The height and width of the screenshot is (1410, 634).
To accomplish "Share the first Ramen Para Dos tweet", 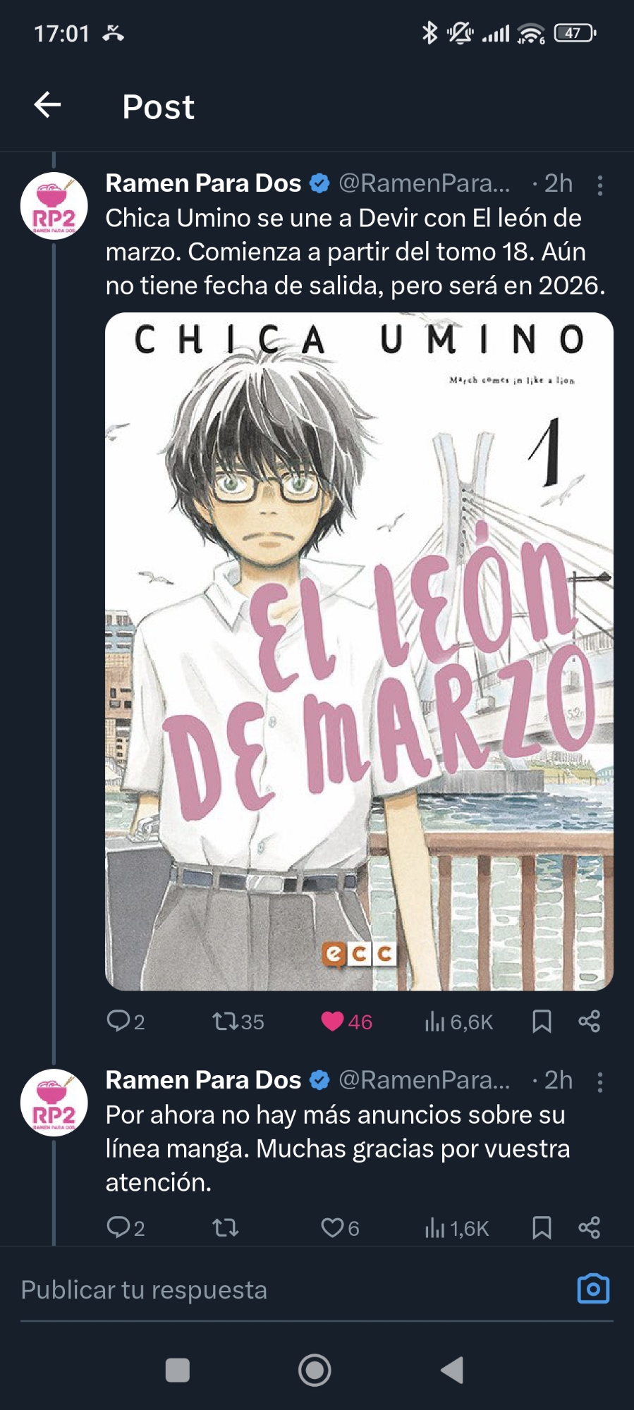I will 589,1022.
